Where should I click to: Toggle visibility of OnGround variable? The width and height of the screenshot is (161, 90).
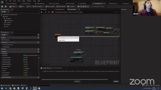coord(39,68)
